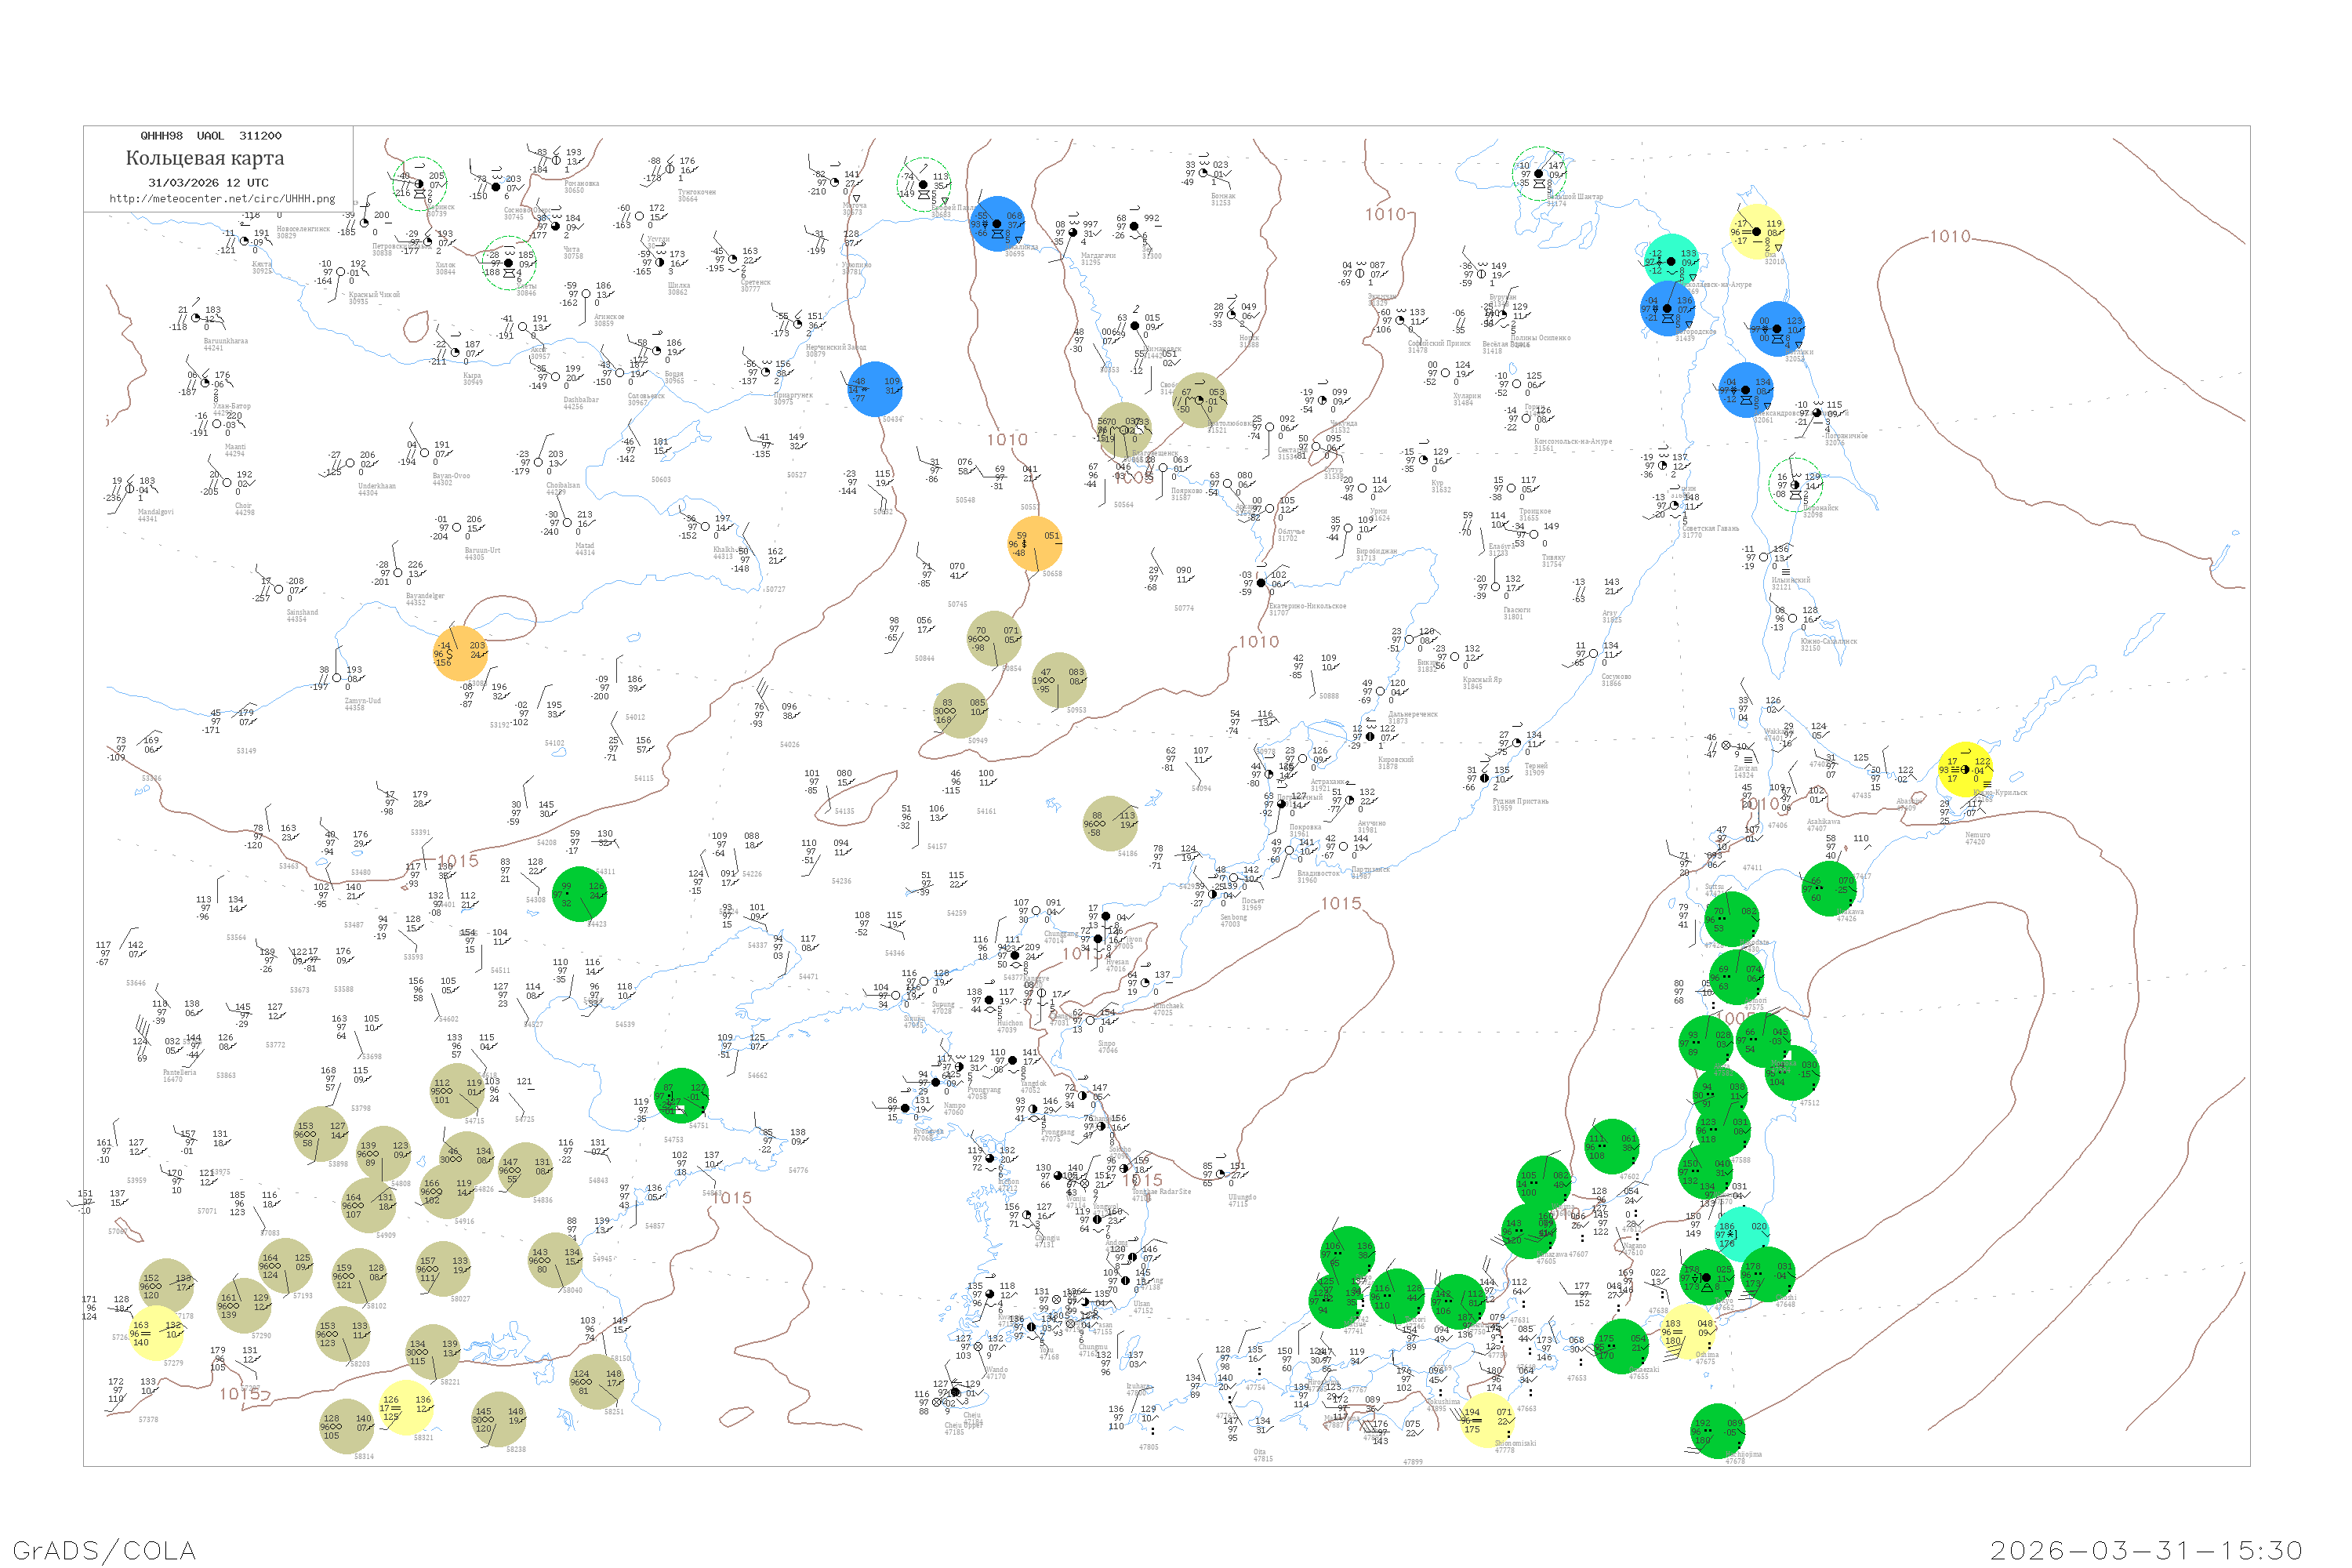The height and width of the screenshot is (1568, 2352).
Task: Click the blue station marker at Ноглики 32053
Action: (x=1777, y=329)
